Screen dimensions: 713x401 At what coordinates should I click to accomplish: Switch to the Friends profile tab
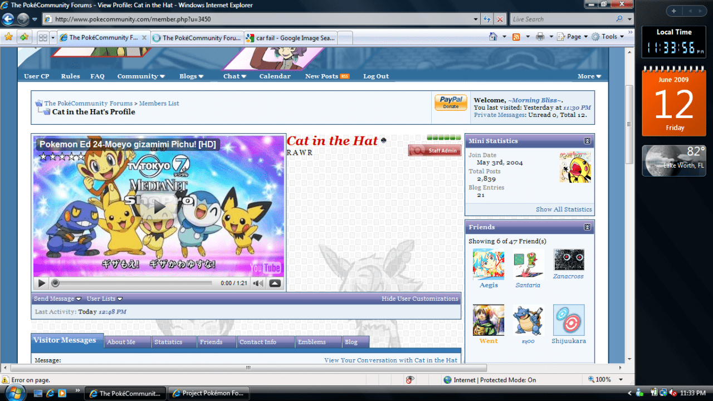[217, 342]
